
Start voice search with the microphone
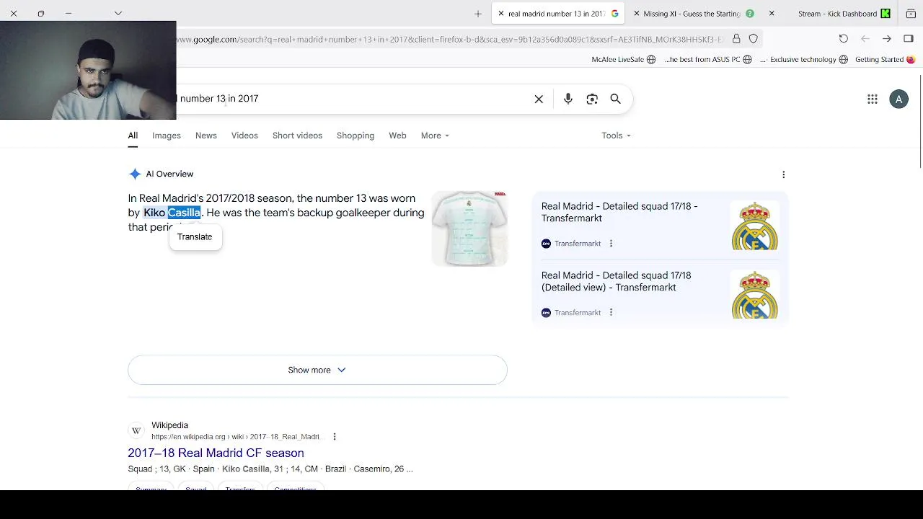[x=568, y=99]
